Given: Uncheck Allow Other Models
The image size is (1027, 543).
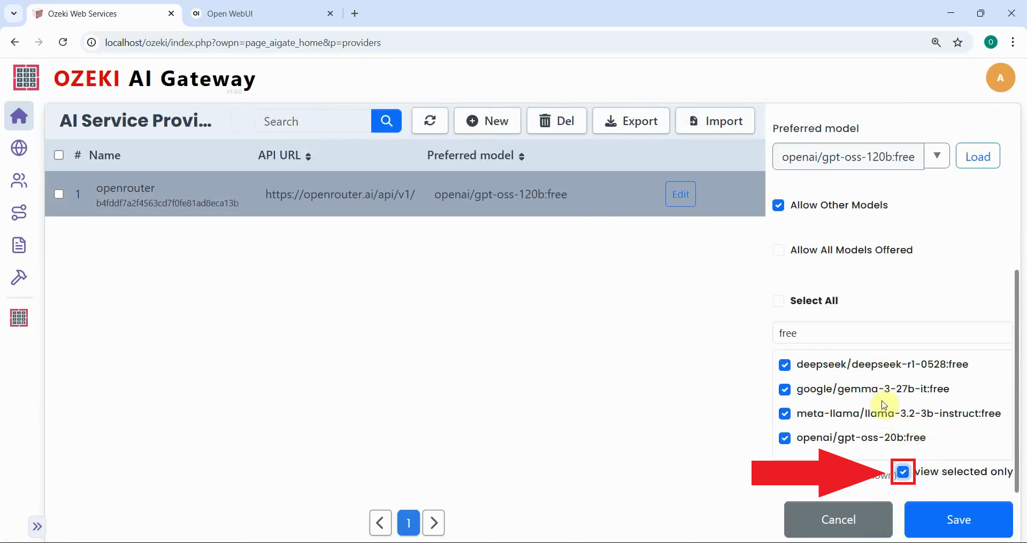Looking at the screenshot, I should point(778,205).
